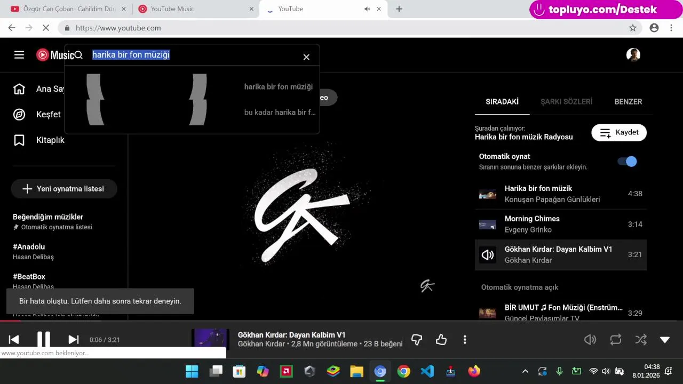Viewport: 683px width, 384px height.
Task: Play queue item Morning Chimes
Action: (560, 224)
